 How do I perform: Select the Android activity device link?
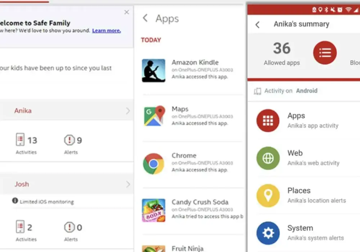307,91
